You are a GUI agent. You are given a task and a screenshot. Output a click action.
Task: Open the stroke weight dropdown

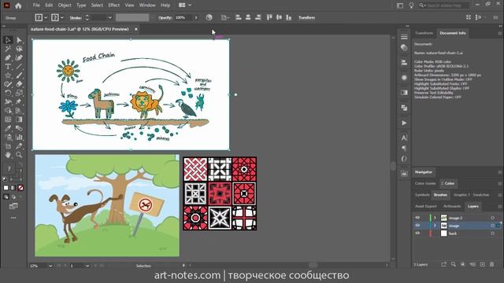pyautogui.click(x=110, y=17)
